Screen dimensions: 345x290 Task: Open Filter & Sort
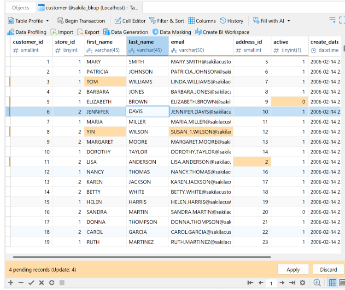tap(167, 21)
